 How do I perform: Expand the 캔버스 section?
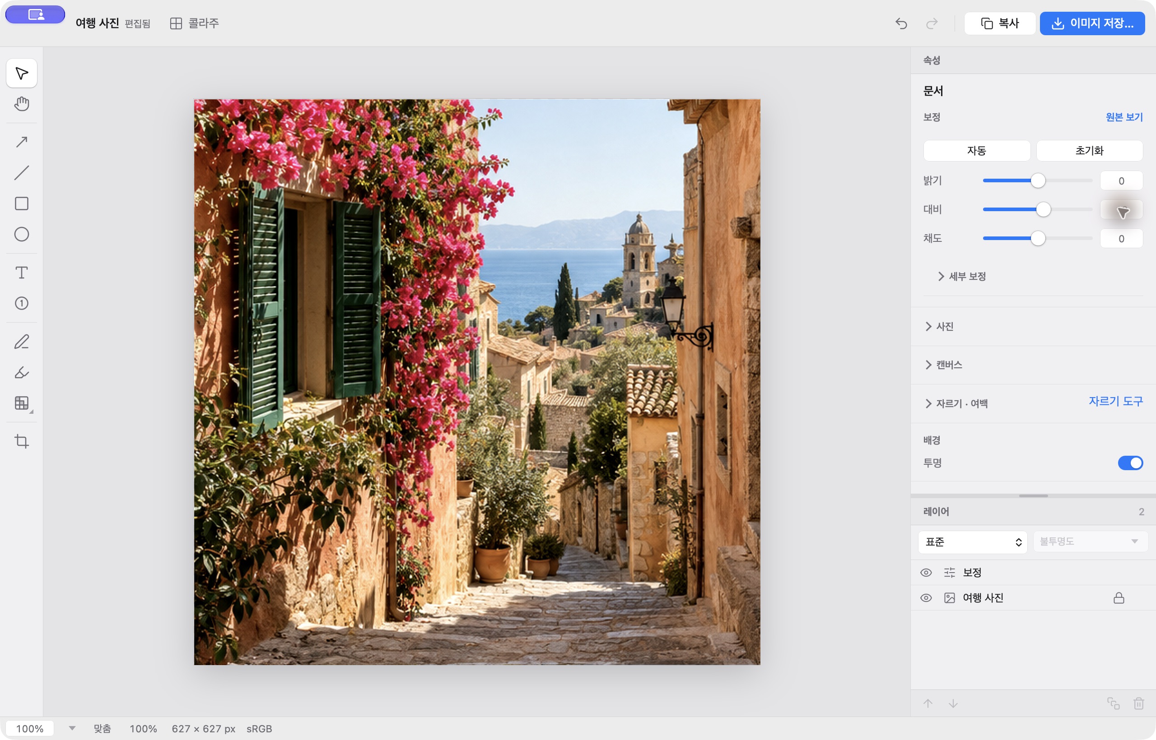pyautogui.click(x=943, y=365)
